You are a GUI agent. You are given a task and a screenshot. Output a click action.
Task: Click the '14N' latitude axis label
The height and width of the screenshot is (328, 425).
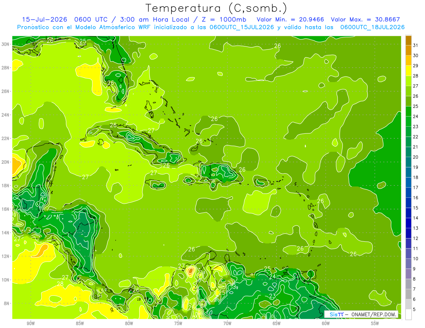(x=6, y=233)
